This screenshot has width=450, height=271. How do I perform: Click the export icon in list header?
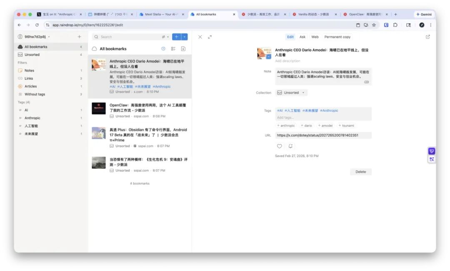pos(183,49)
